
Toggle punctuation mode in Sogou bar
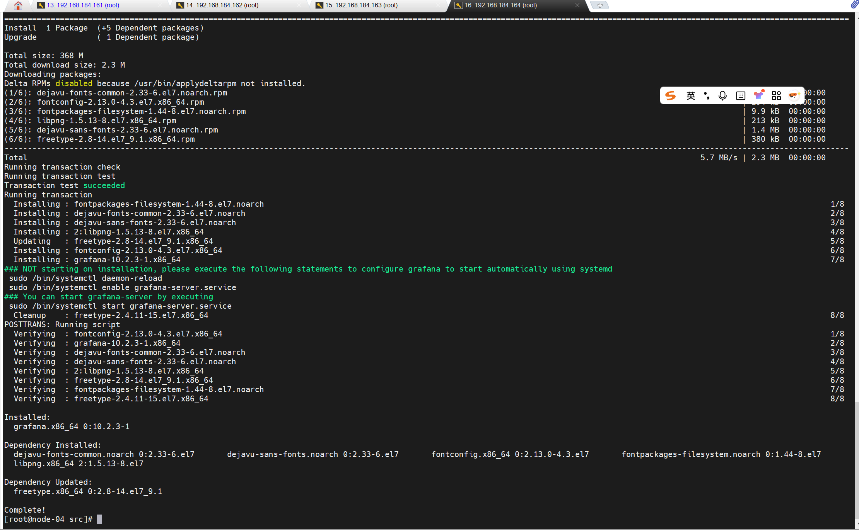[707, 95]
